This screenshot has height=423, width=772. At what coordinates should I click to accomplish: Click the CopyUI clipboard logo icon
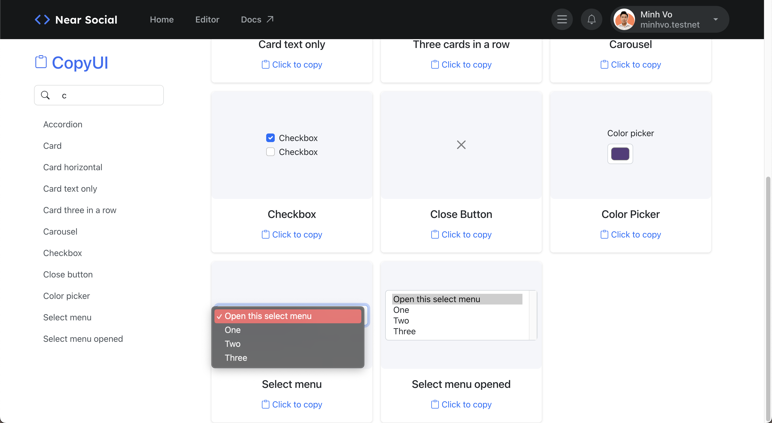click(41, 62)
